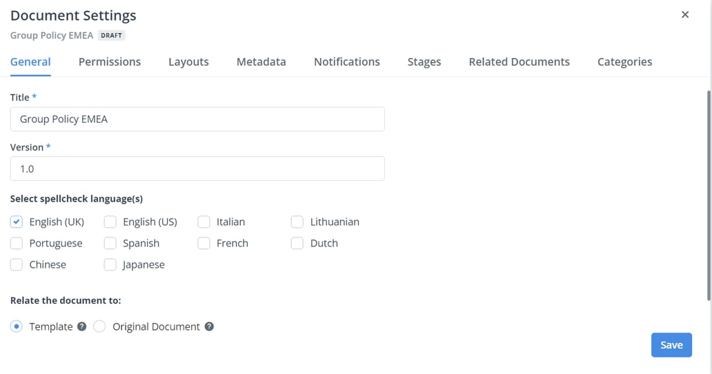This screenshot has height=374, width=712.
Task: Open Template help question-mark icon
Action: coord(81,326)
